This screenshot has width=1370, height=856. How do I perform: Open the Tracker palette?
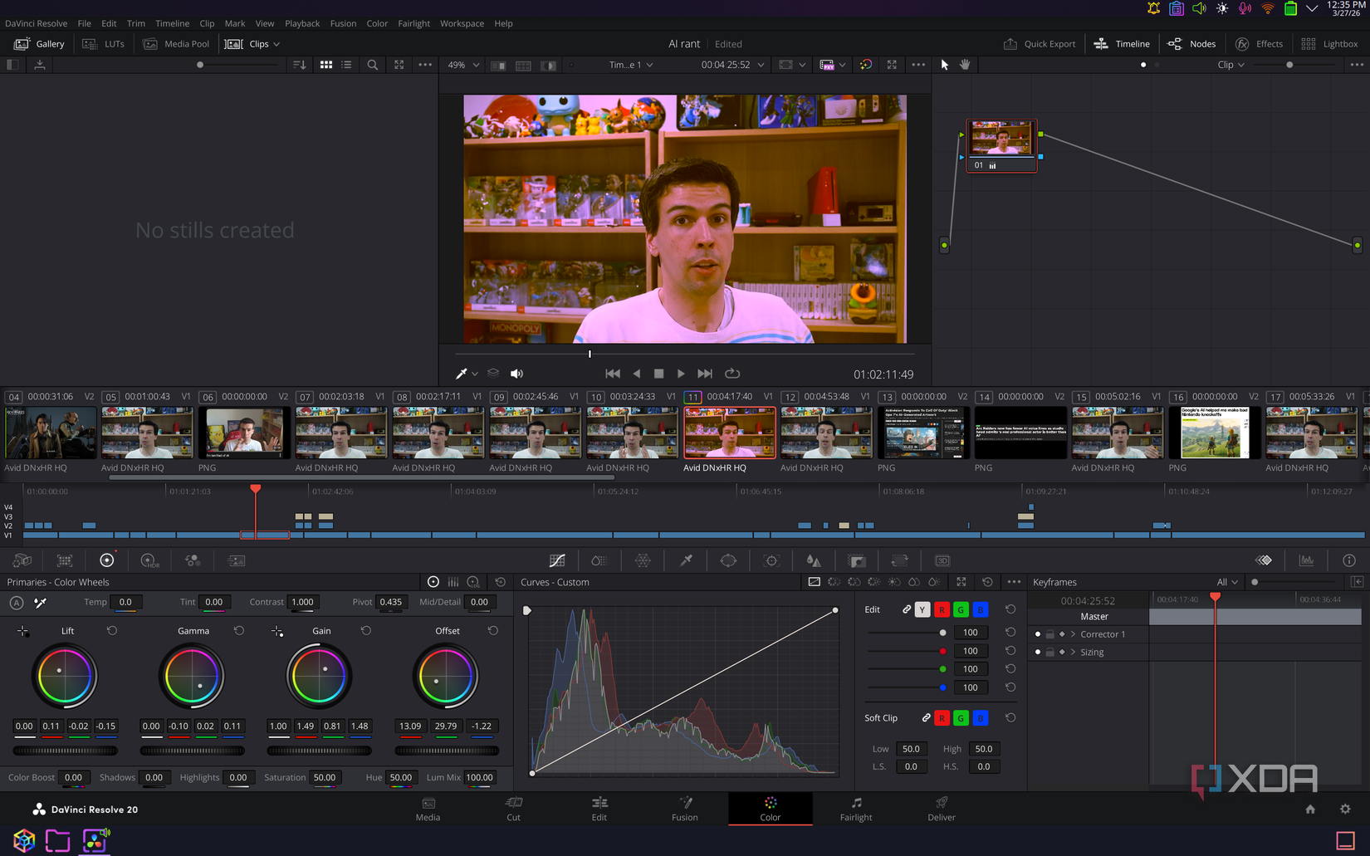point(771,560)
